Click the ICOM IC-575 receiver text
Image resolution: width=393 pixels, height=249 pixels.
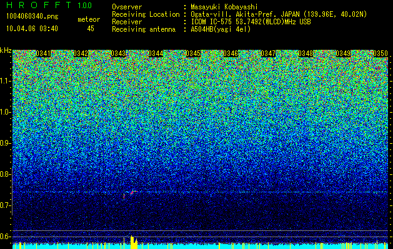(251, 22)
